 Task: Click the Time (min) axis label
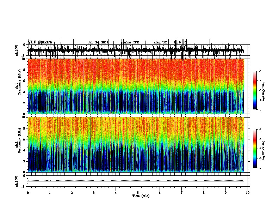pos(141,196)
